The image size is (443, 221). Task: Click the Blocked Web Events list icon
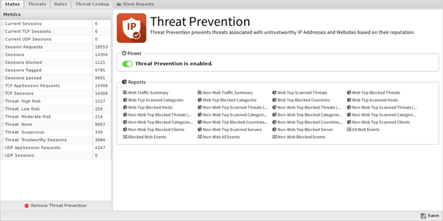click(x=125, y=137)
